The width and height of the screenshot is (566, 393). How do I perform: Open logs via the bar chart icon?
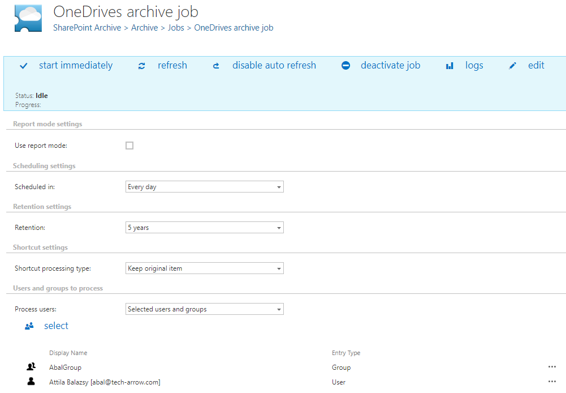pos(449,66)
